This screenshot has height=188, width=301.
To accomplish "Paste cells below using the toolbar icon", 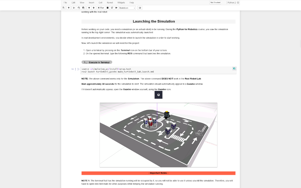I will pos(83,8).
